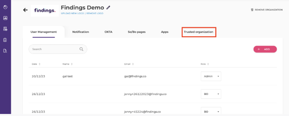
Task: Open the clipboard checklist sidebar icon
Action: coord(5,40)
